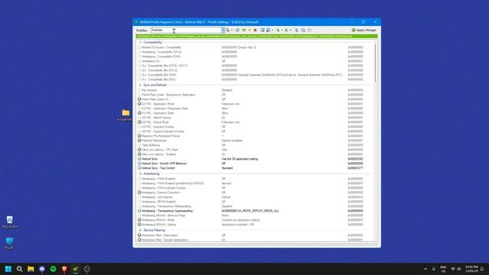Open the Profiles combo box dropdown arrow
Screen dimensions: 489x275
(x=223, y=31)
